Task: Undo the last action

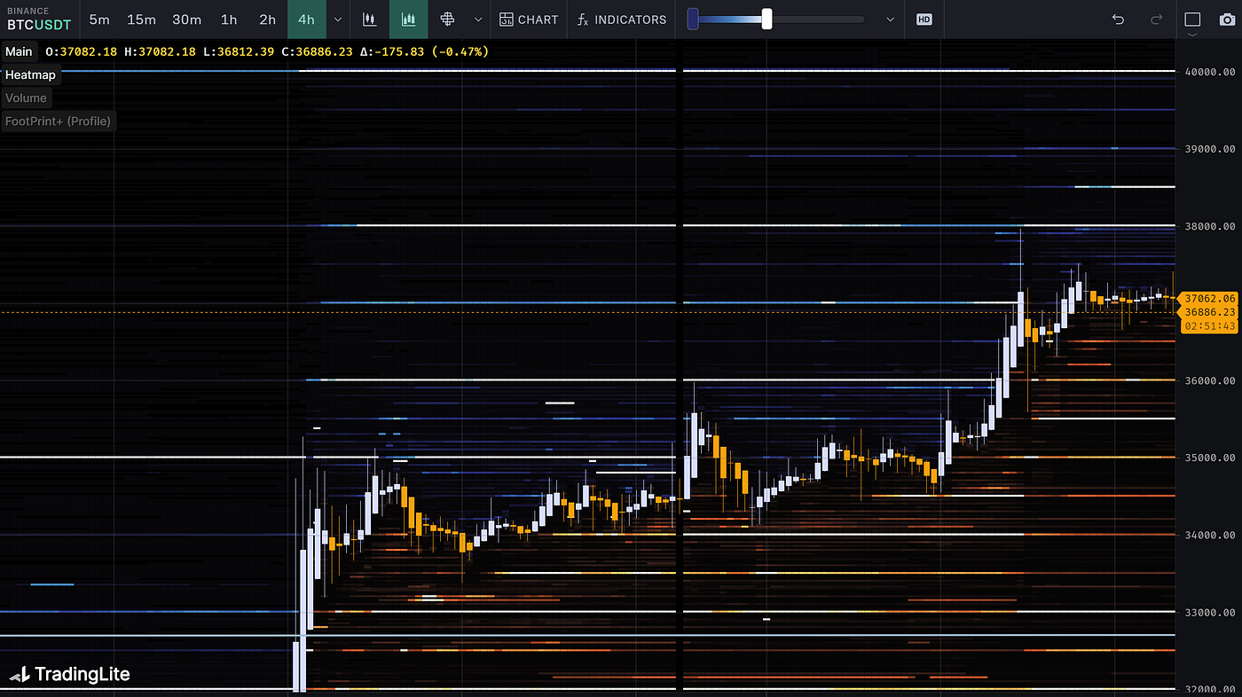Action: point(1118,20)
